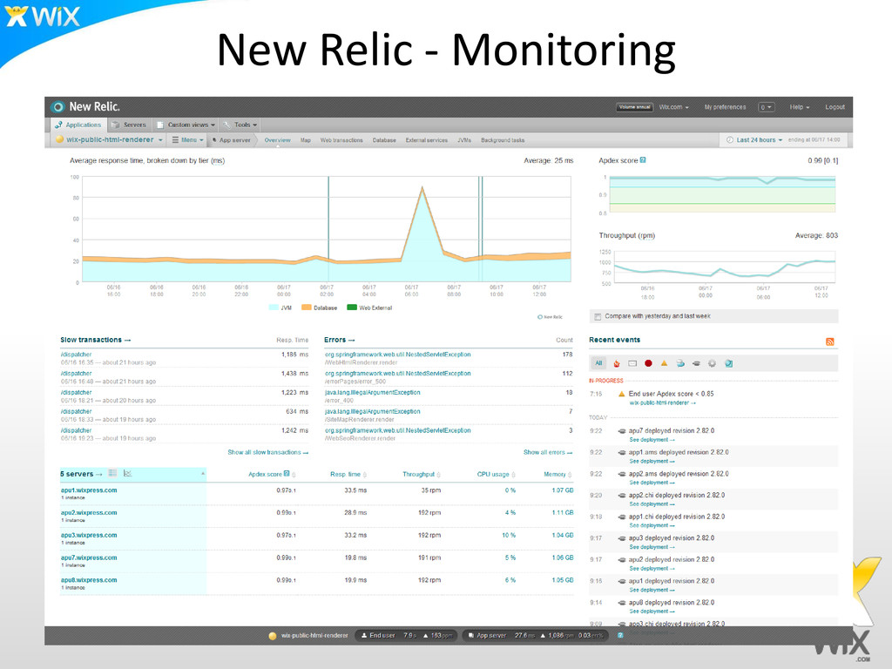Expand the Custom views dropdown

pos(186,125)
